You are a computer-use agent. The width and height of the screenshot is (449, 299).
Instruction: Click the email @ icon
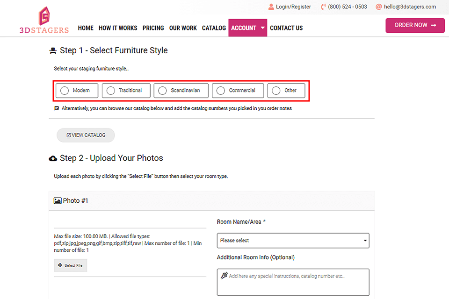click(379, 7)
